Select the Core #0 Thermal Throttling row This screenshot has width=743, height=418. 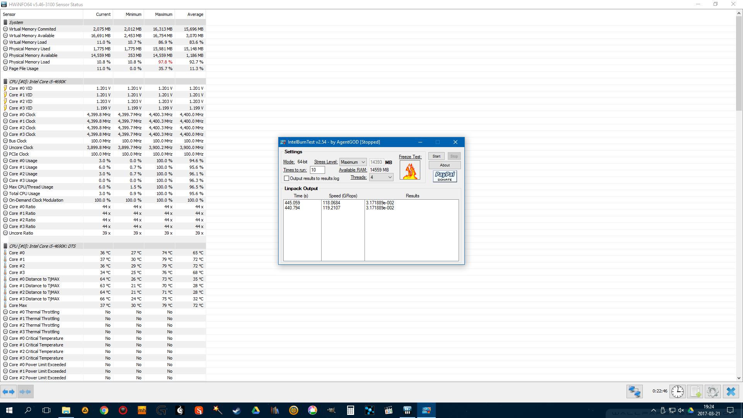tap(104, 312)
